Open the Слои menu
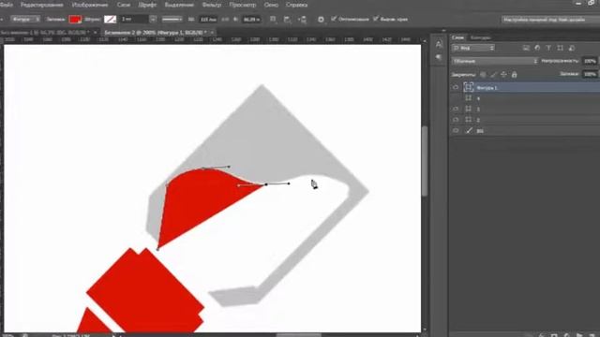600x337 pixels. click(x=123, y=5)
